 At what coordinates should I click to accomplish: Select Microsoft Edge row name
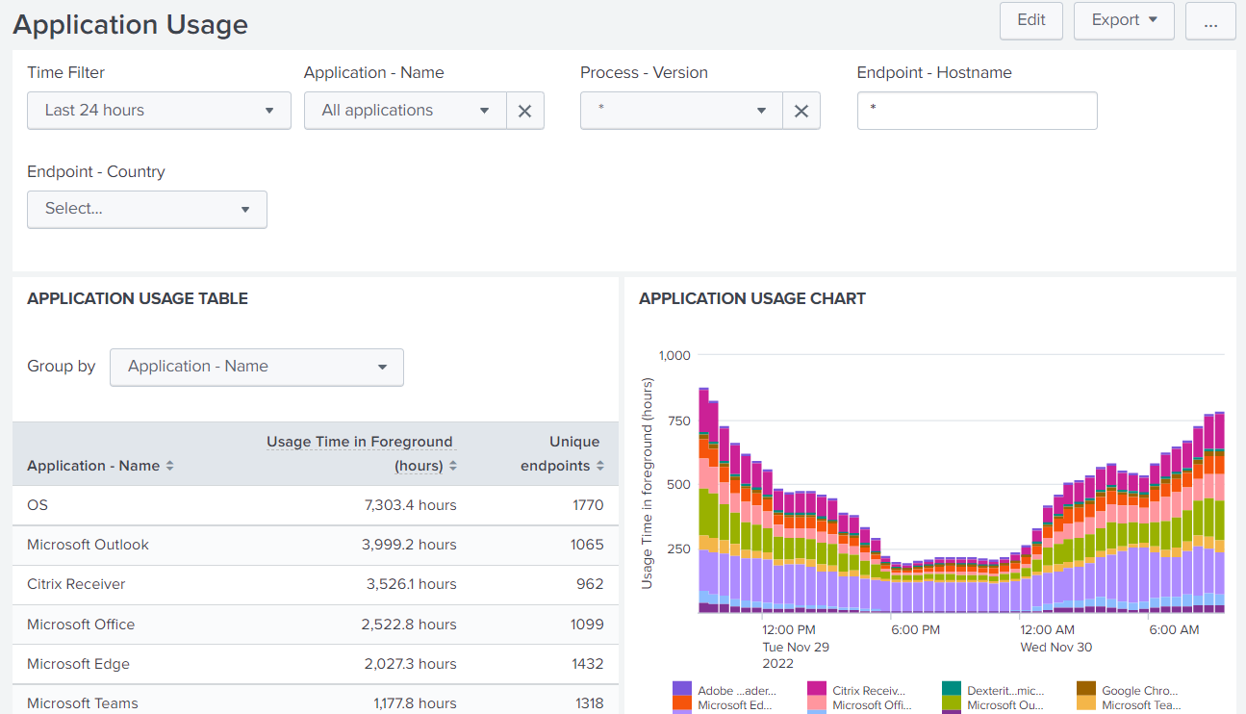coord(78,664)
